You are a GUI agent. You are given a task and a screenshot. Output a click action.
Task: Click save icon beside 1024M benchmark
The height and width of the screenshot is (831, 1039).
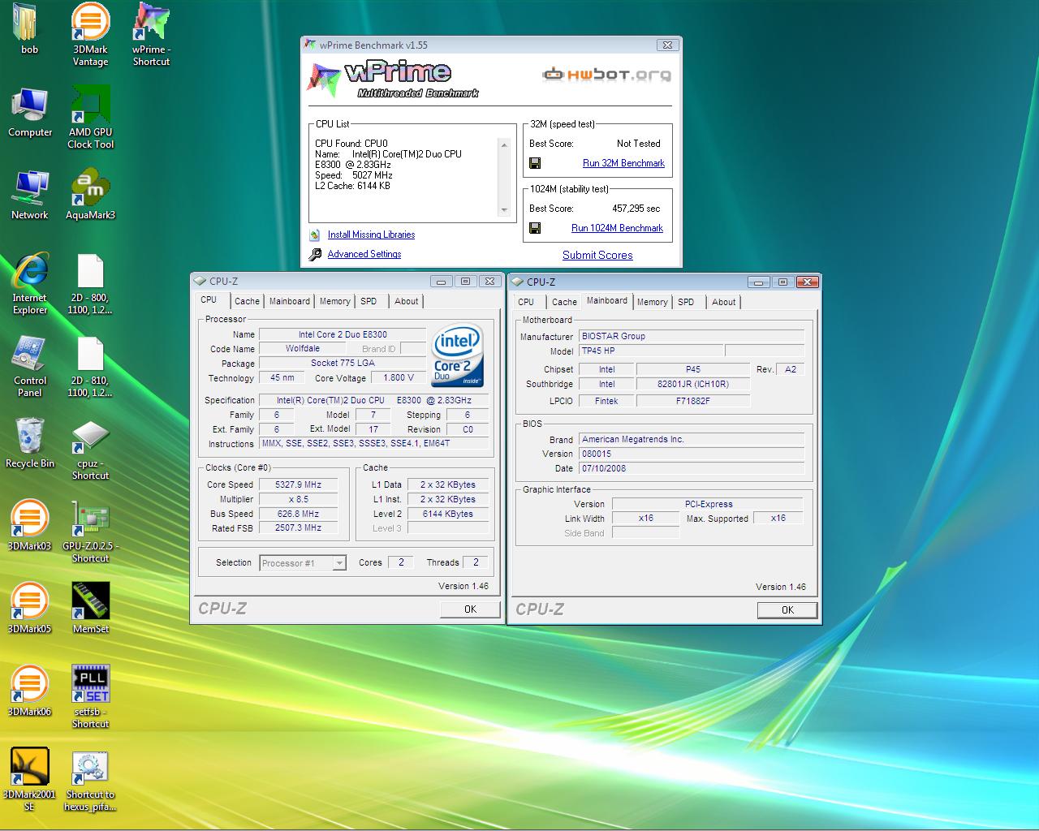(535, 228)
